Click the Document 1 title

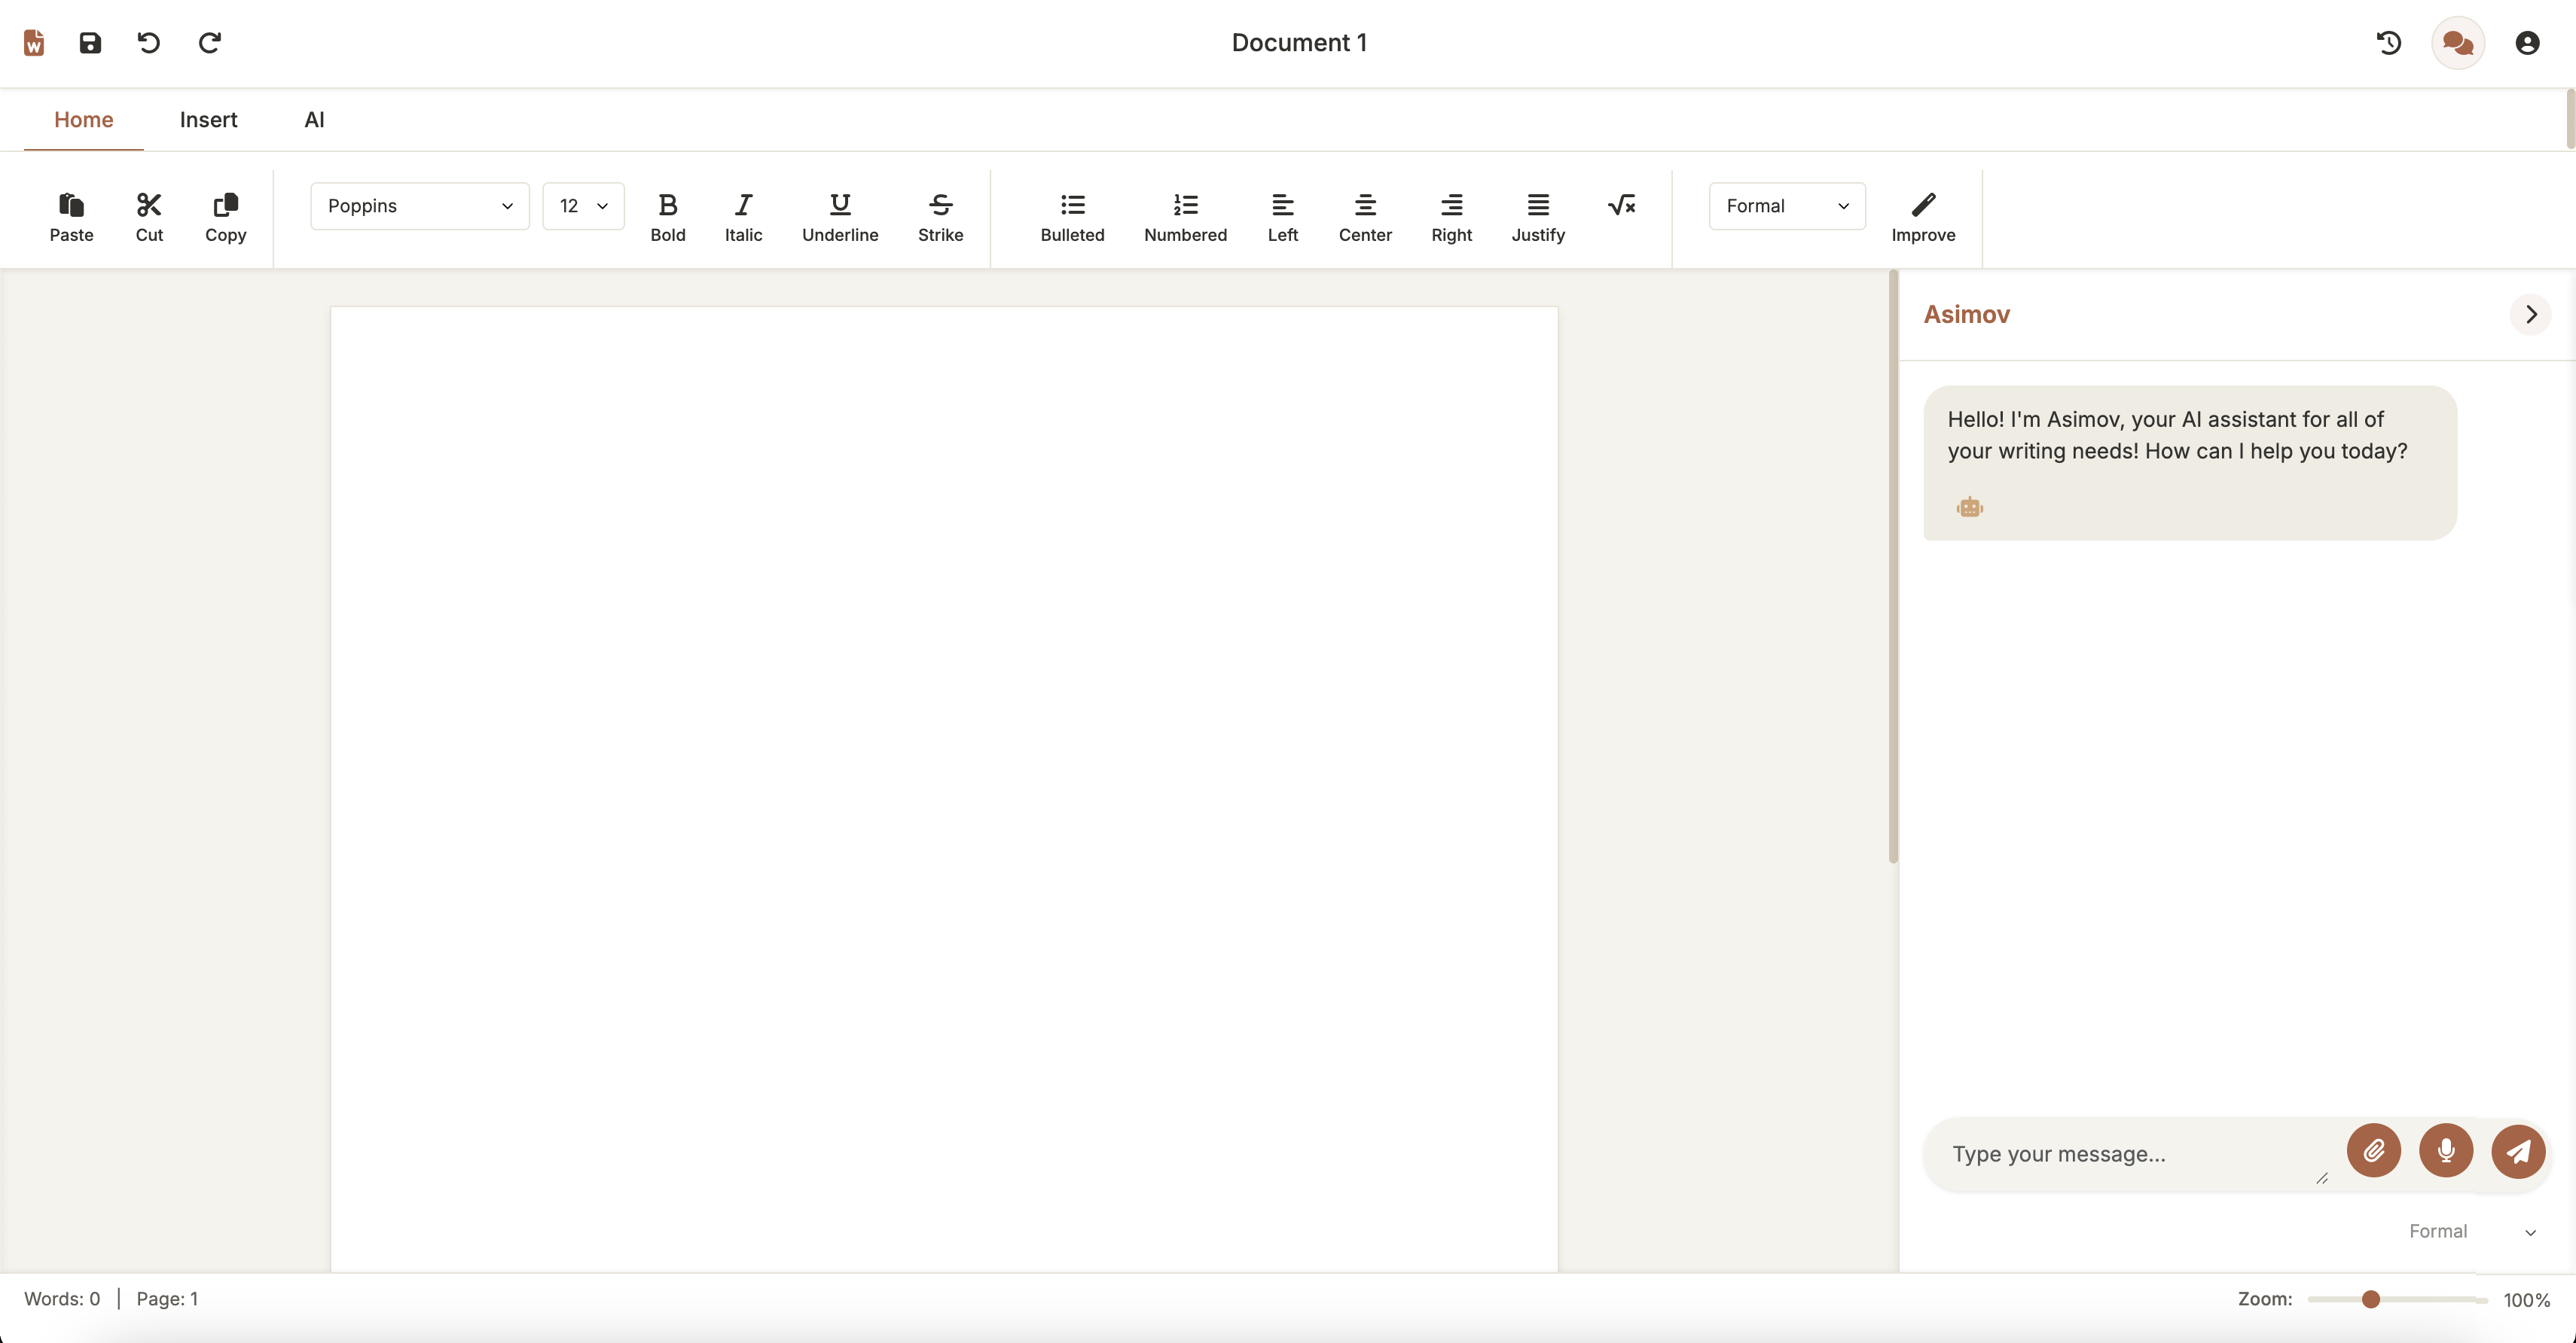1299,43
